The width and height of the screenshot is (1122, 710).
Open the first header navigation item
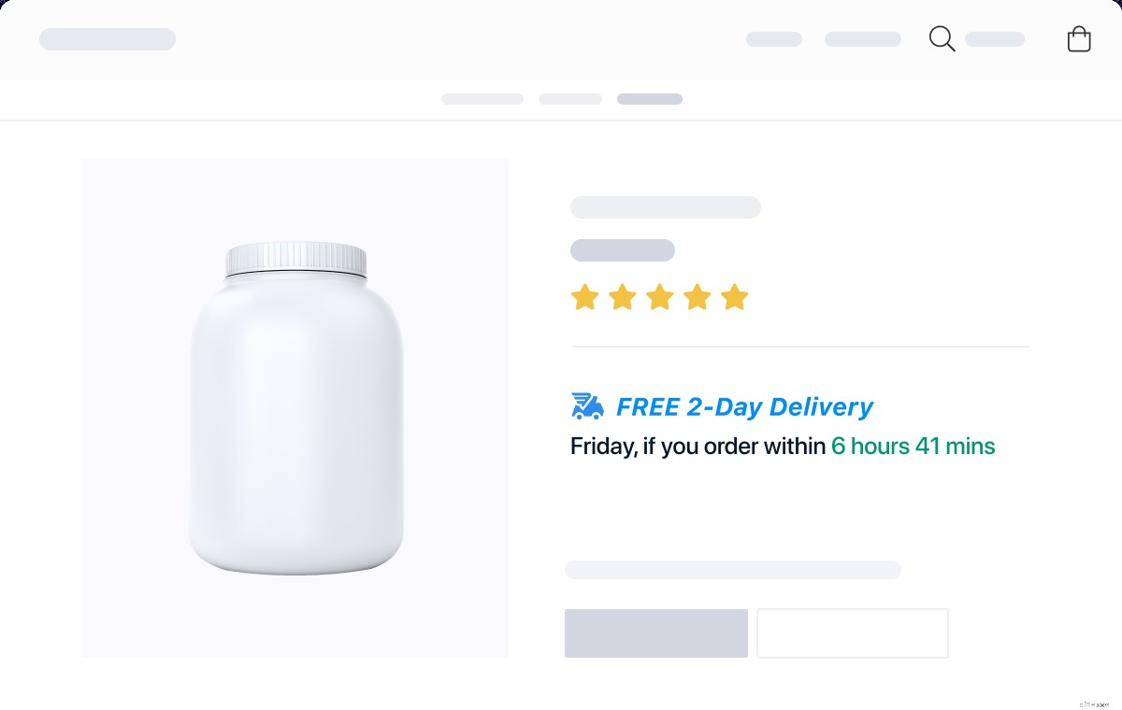click(773, 39)
